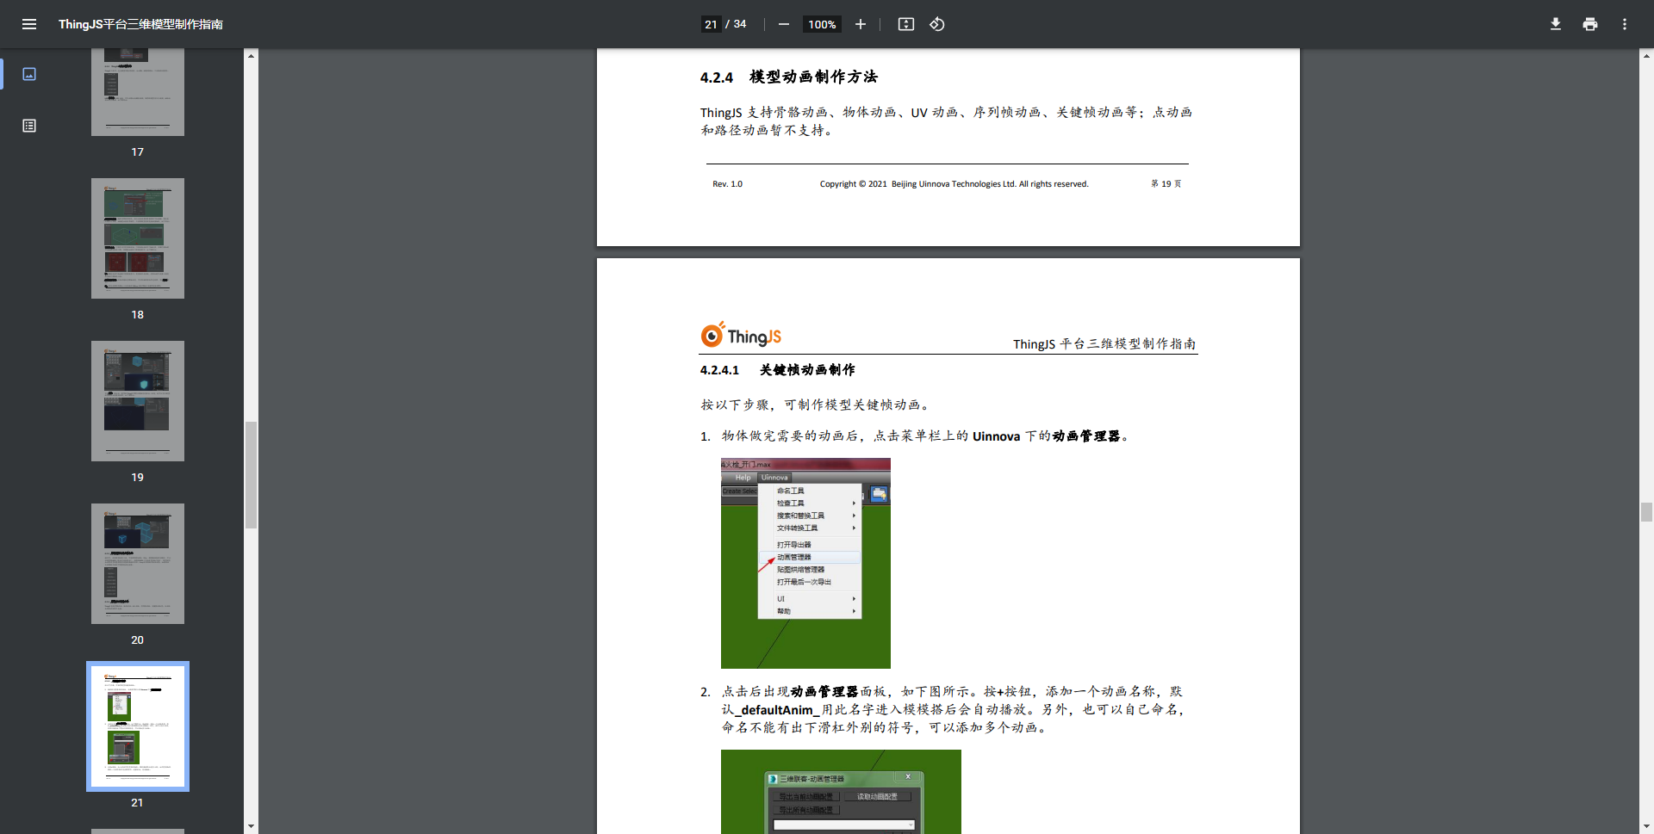
Task: Click the page header text 'ThingJS 平台三维模型制作指南'
Action: (x=1104, y=343)
